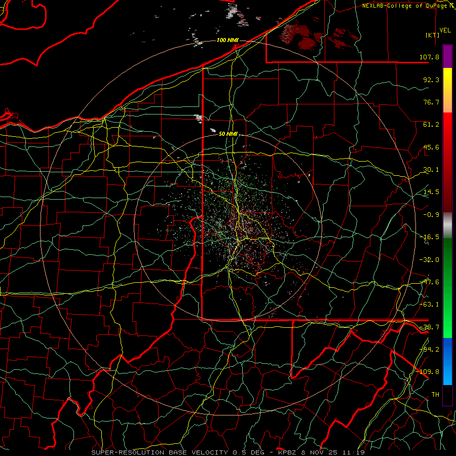Click the purple segment of the color bar
Image resolution: width=456 pixels, height=456 pixels.
(447, 56)
